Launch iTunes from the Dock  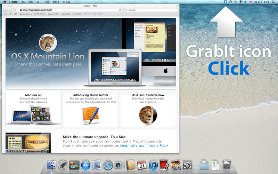click(153, 165)
